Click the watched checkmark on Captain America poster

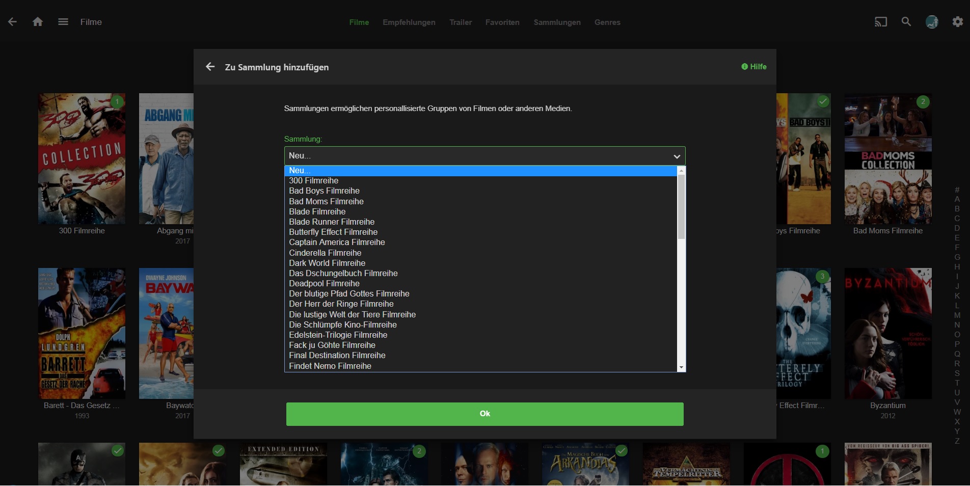click(x=117, y=451)
